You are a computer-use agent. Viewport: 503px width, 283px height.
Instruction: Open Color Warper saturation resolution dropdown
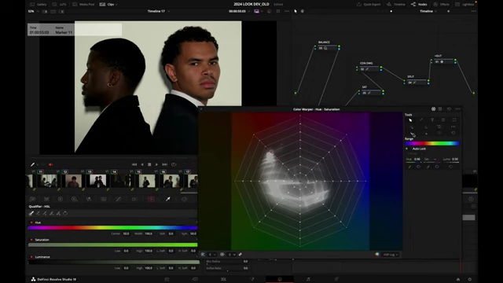(232, 255)
